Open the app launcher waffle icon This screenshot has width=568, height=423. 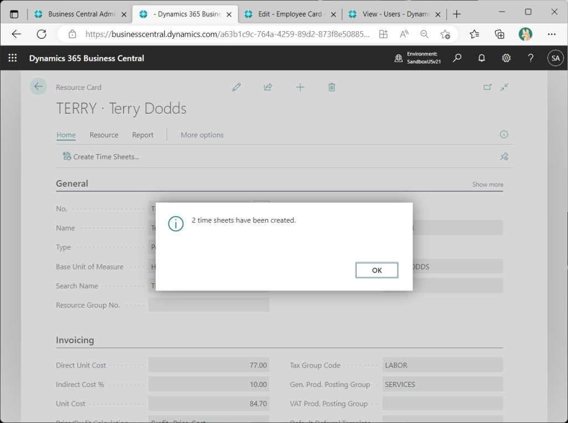13,58
